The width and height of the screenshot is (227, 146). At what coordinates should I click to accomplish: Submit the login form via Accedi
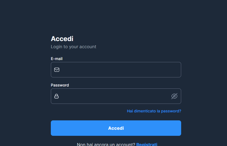[x=116, y=128]
